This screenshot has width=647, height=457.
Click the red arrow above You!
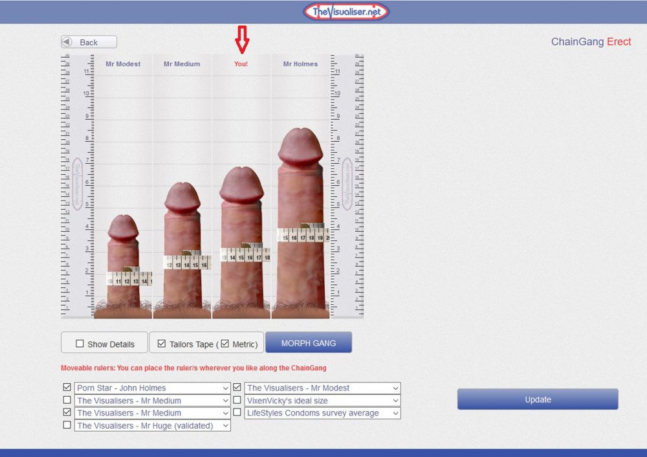click(x=242, y=41)
